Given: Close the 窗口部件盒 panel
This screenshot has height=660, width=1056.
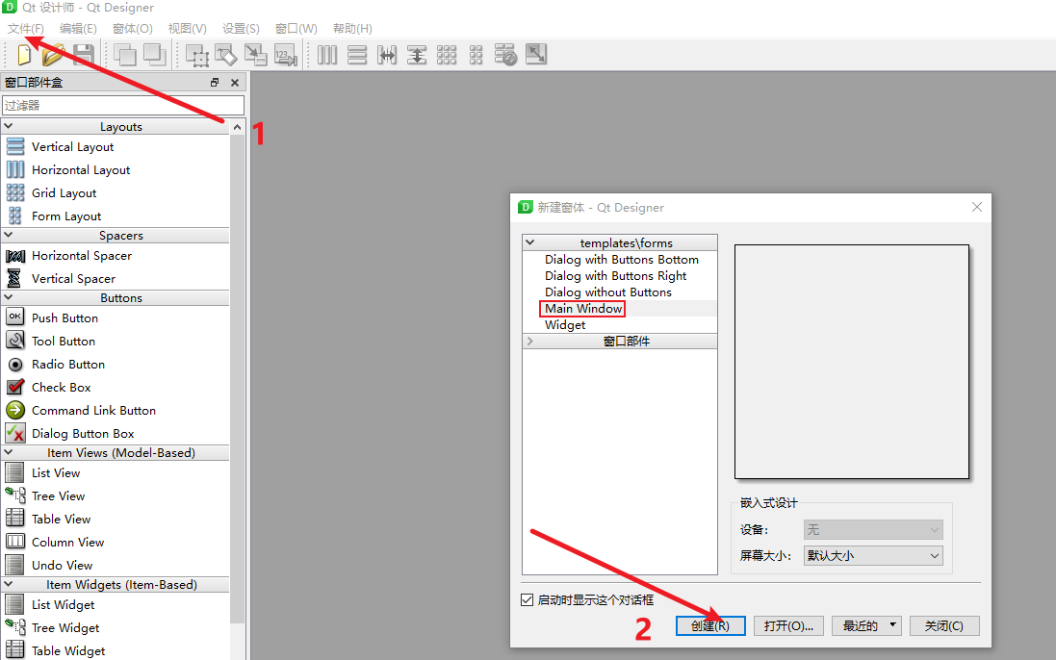Looking at the screenshot, I should pyautogui.click(x=234, y=82).
